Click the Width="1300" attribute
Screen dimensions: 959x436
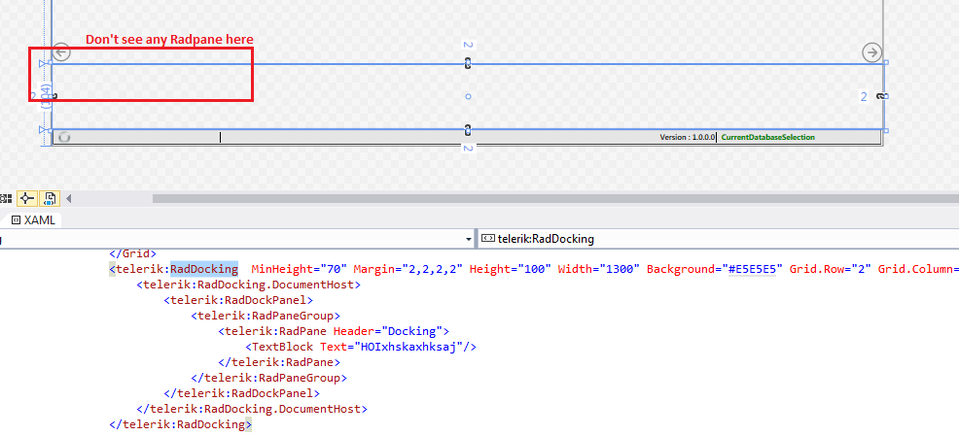(599, 269)
